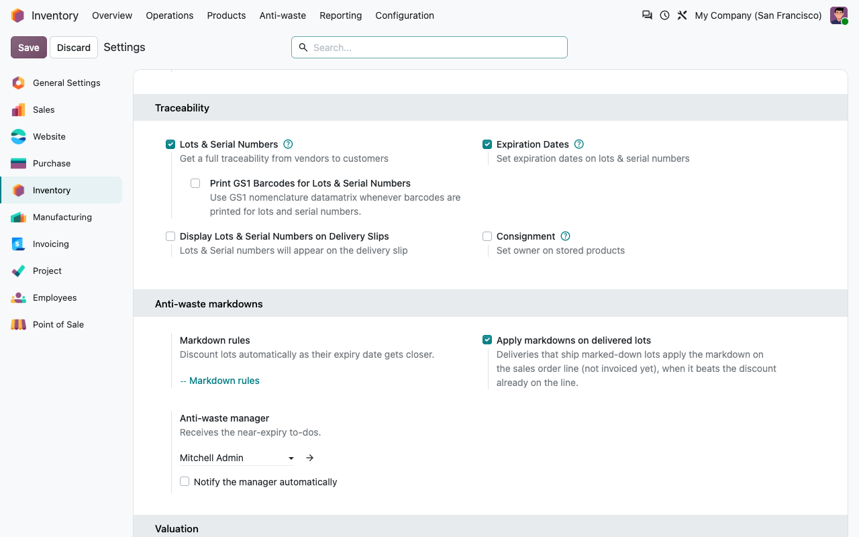The width and height of the screenshot is (859, 537).
Task: Open the developer tools wrench icon
Action: point(682,15)
